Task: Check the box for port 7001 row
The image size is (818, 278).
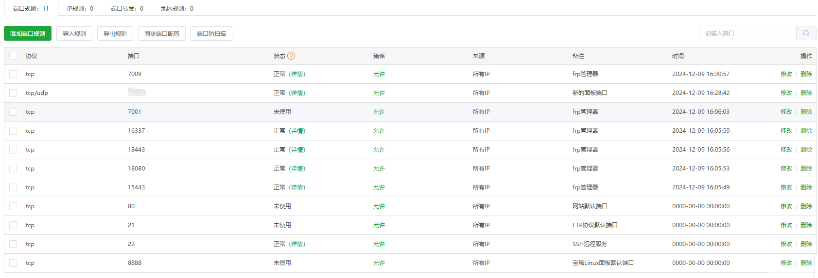Action: pyautogui.click(x=13, y=112)
